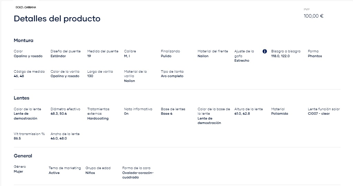Select the Active marketing theme value
The image size is (353, 186).
coord(54,173)
